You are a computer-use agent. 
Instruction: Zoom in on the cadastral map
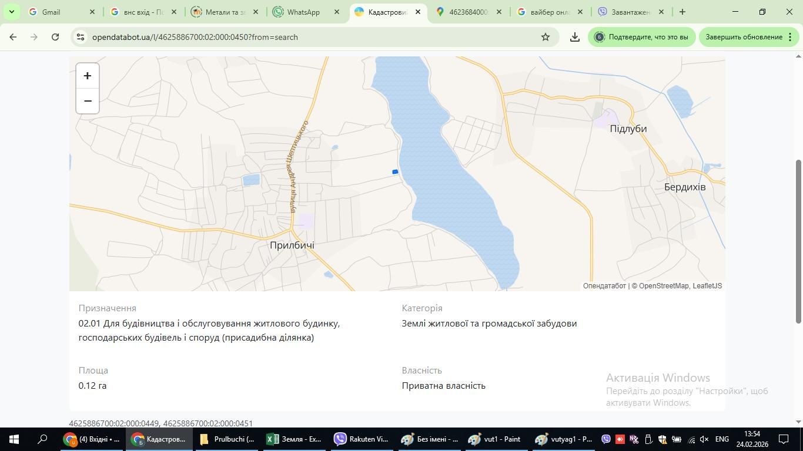coord(88,76)
